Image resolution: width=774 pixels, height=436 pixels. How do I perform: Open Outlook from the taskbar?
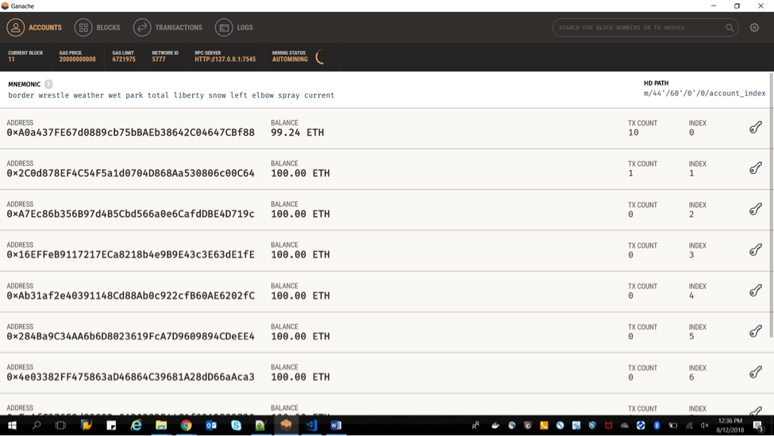pos(211,425)
